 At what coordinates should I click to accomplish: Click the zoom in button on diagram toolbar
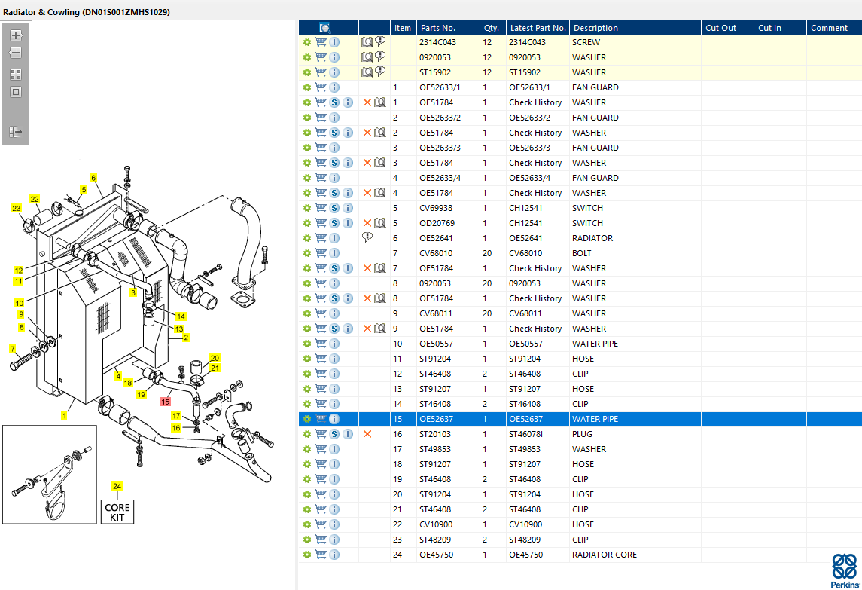point(16,35)
